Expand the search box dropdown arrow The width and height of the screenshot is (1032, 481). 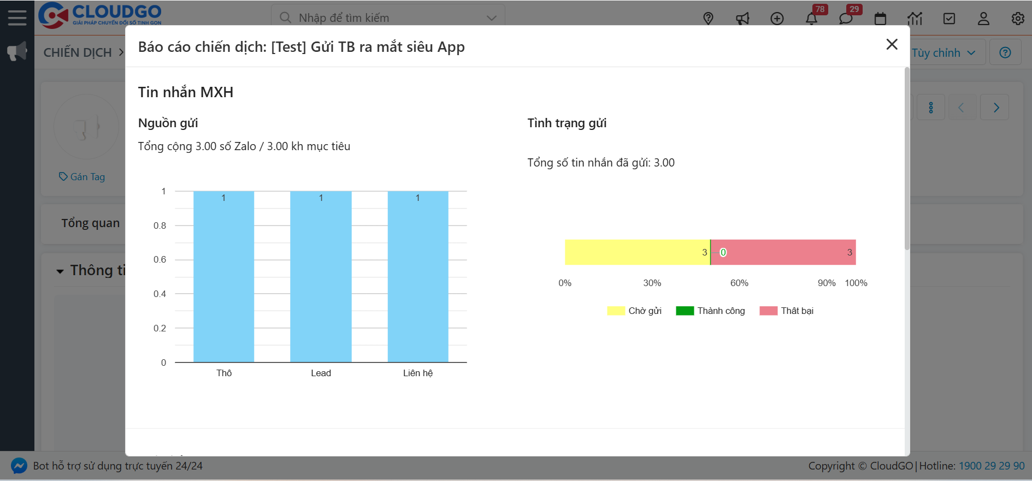(492, 18)
